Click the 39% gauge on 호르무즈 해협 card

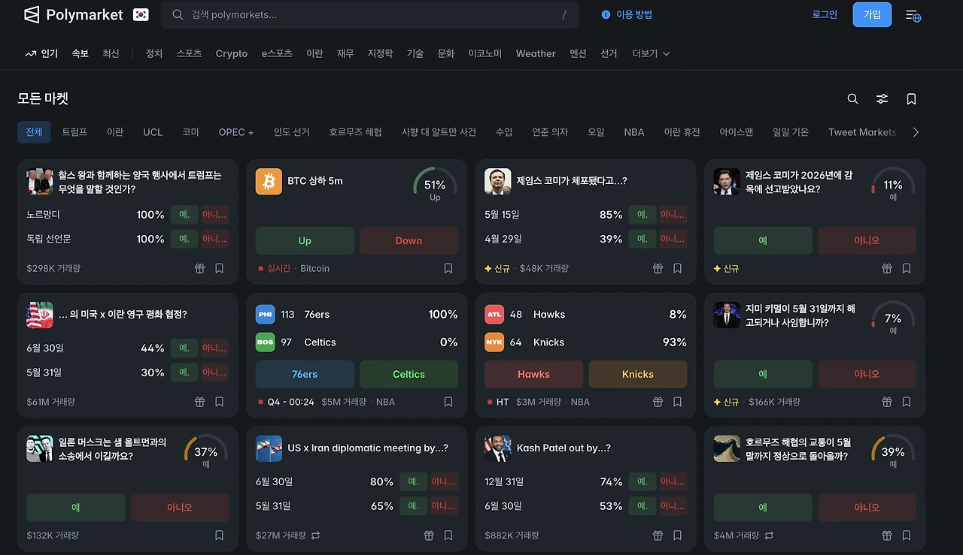tap(893, 453)
